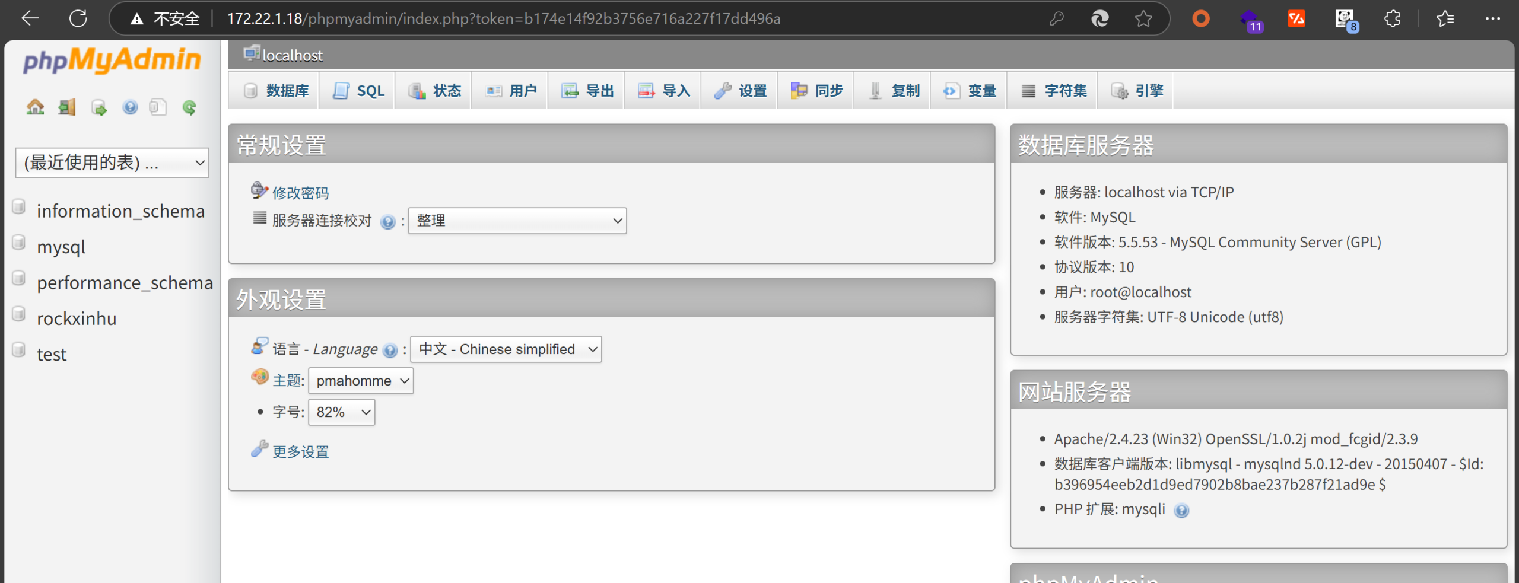Click help icon beside PHP 扩展 mysqli
The image size is (1519, 583).
click(x=1181, y=510)
